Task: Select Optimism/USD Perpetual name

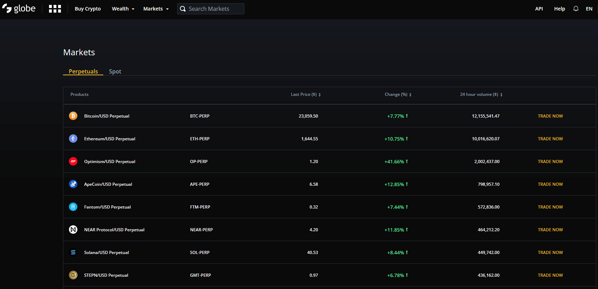Action: [x=110, y=161]
